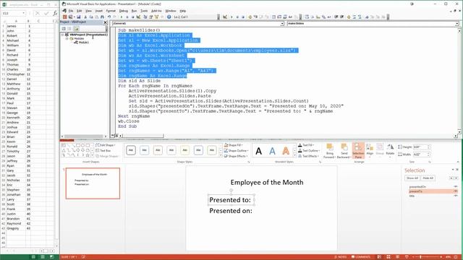Screen dimensions: 463x260
Task: Select presentedOn in Selection pane list
Action: click(x=417, y=187)
